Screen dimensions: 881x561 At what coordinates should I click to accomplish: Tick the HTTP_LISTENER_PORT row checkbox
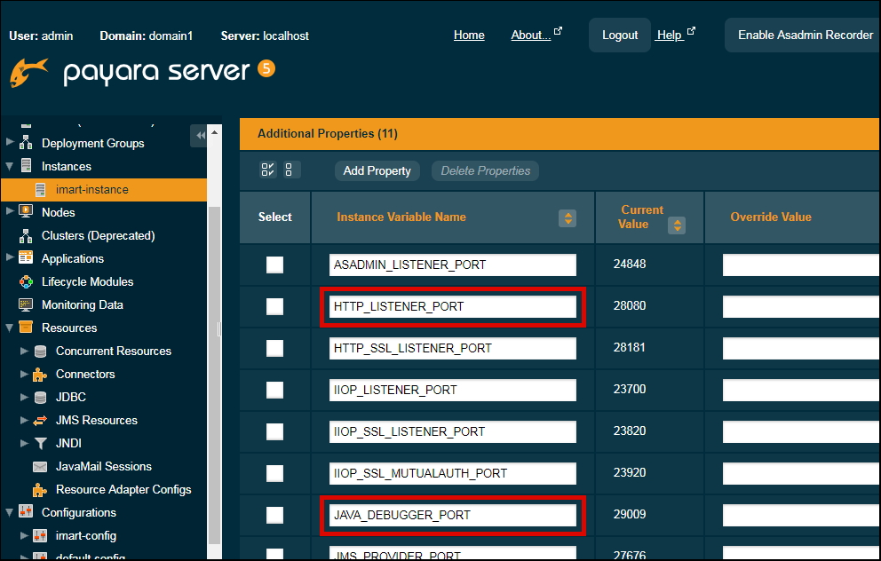coord(275,306)
